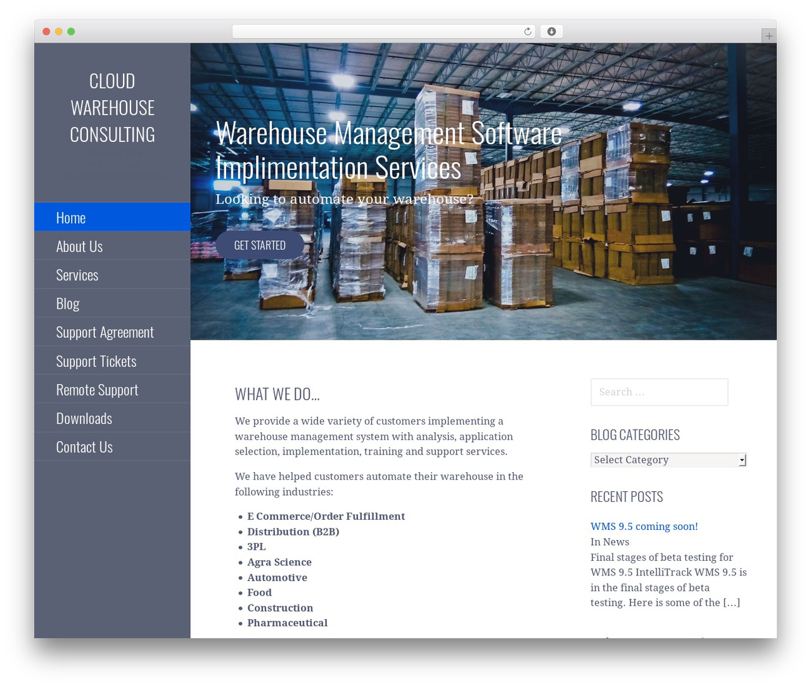Screen dimensions: 811x687
Task: Navigate to the Blog page
Action: click(x=112, y=303)
